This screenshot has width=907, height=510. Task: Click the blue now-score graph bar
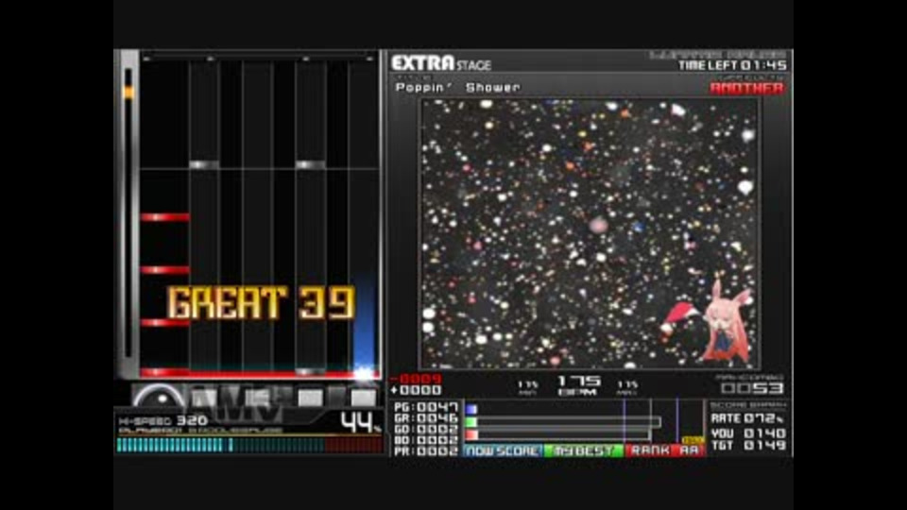click(471, 409)
